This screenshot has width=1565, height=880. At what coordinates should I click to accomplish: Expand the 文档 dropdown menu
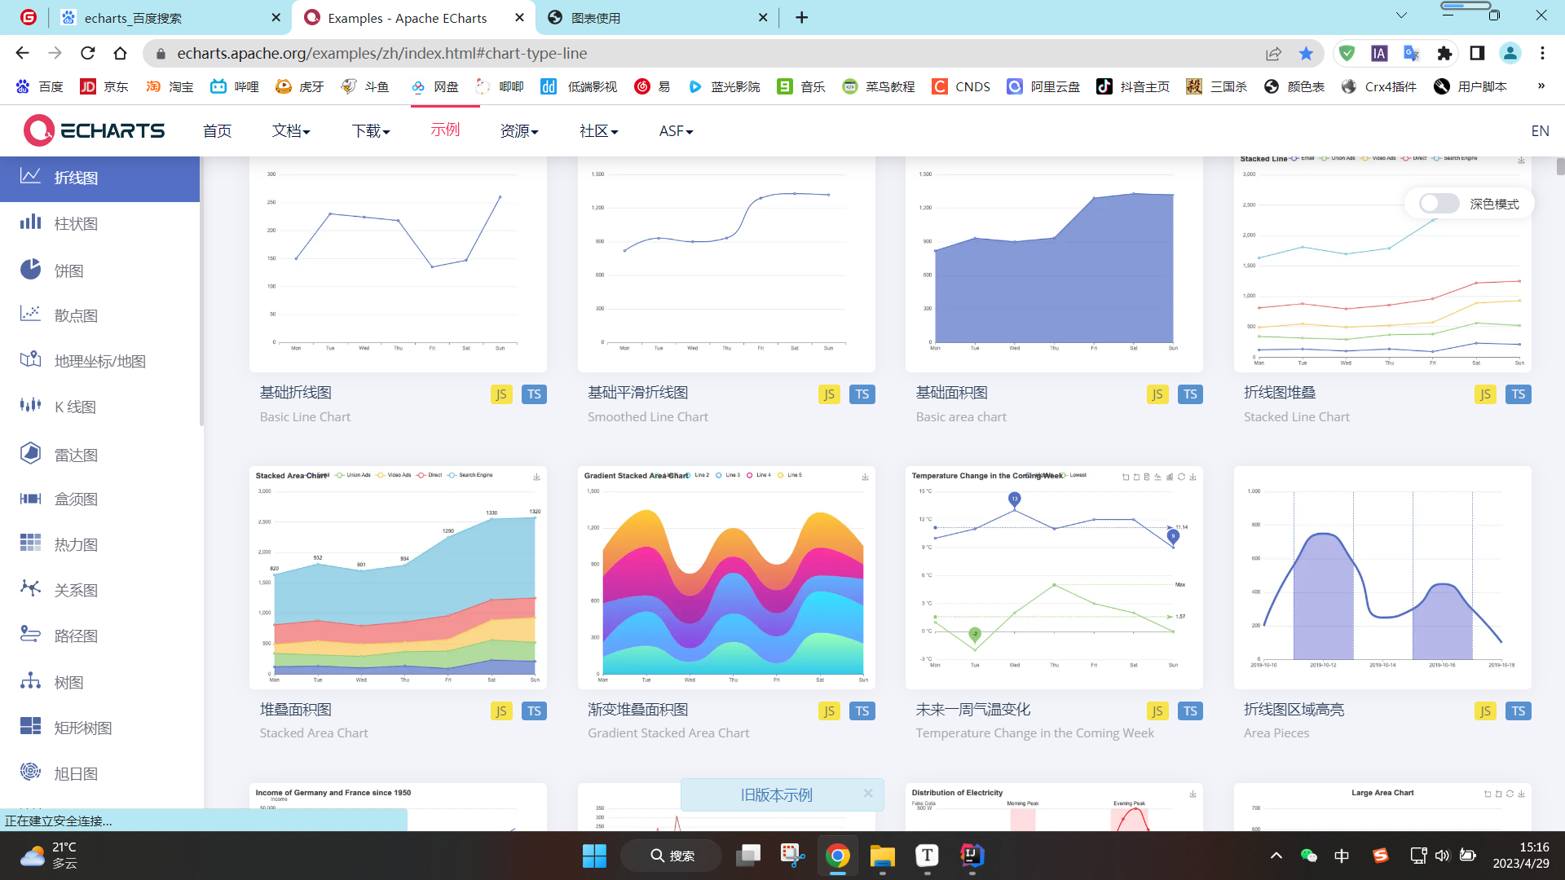291,130
